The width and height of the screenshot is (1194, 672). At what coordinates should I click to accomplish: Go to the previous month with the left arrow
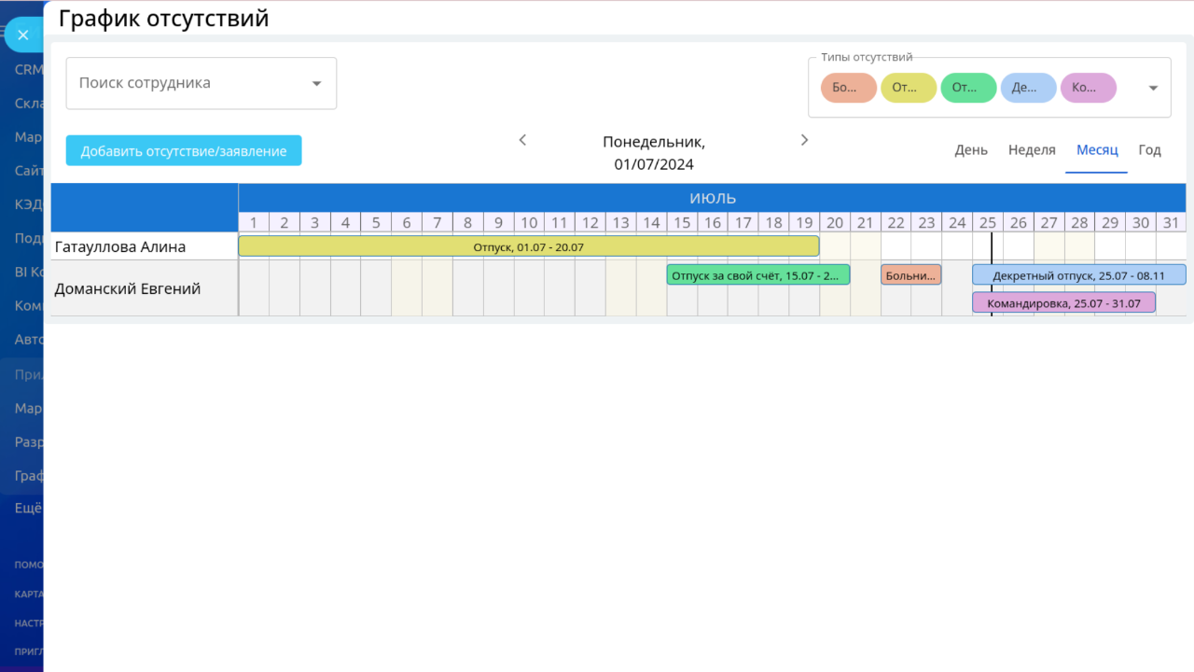[x=522, y=140]
